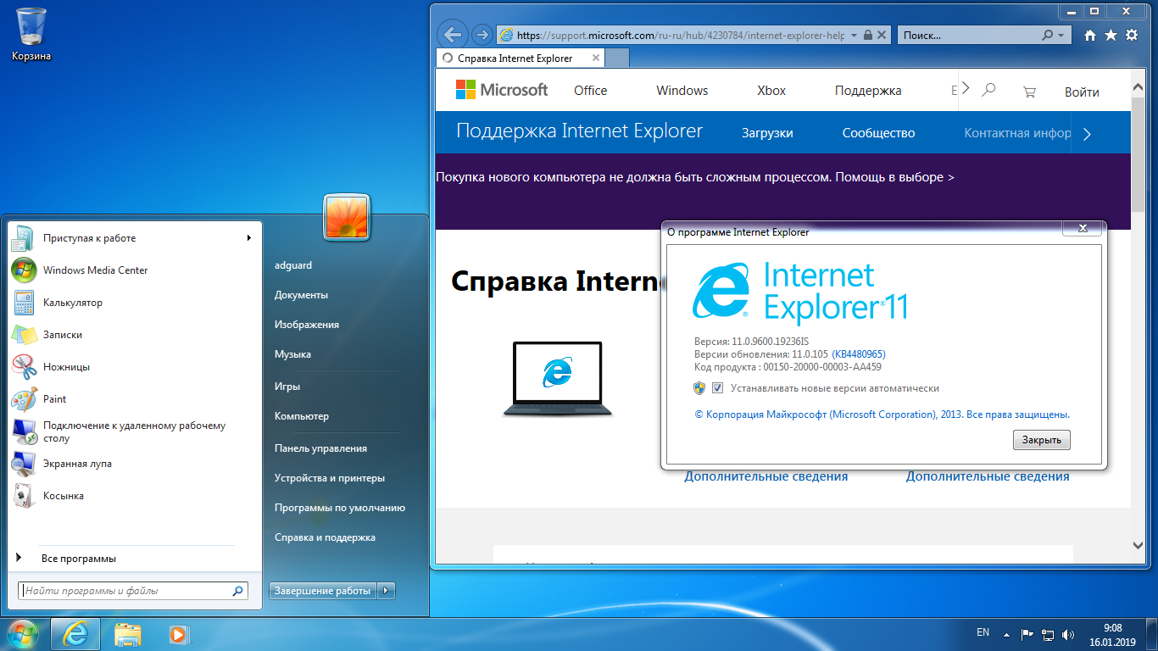The width and height of the screenshot is (1158, 651).
Task: Go forward with the browser forward arrow
Action: tap(482, 35)
